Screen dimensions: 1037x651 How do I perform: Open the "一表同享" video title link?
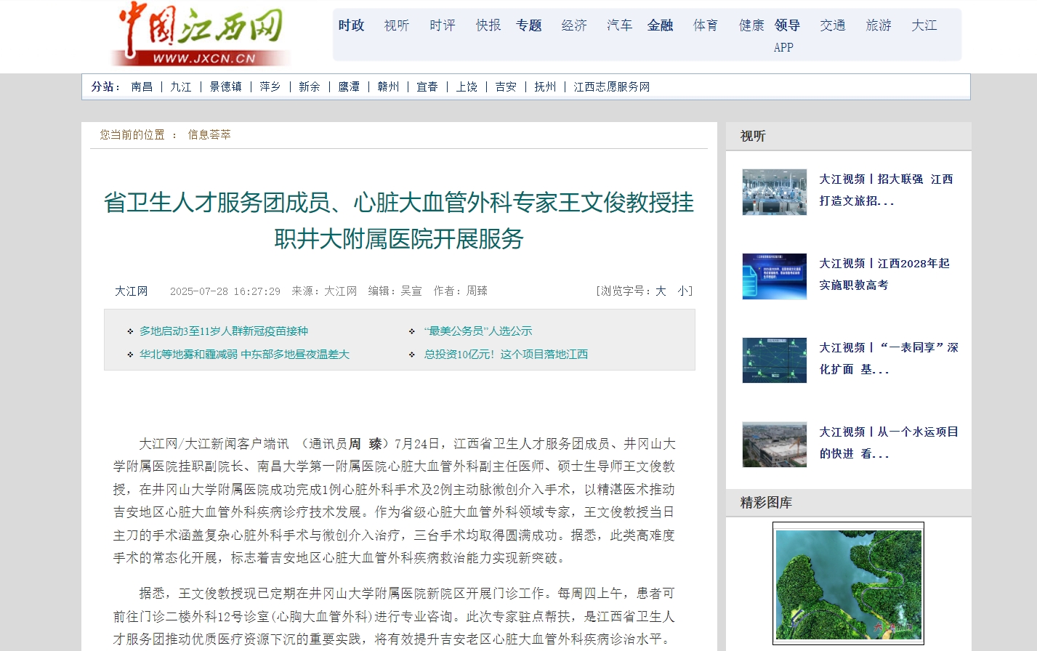pyautogui.click(x=888, y=358)
